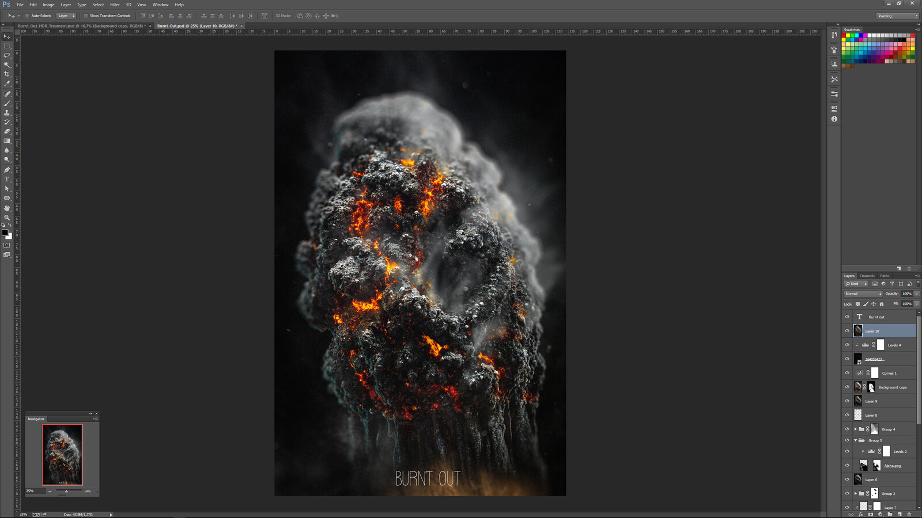
Task: Open the Kind layer filter dropdown
Action: 856,284
